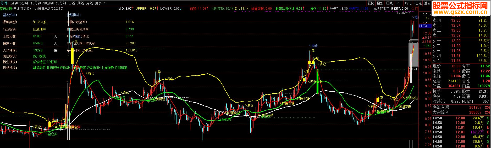Click the 操作: 11.36 indicator value

pyautogui.click(x=319, y=9)
